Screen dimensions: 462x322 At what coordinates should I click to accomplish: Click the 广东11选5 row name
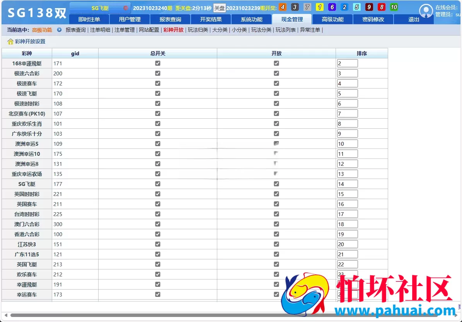(27, 254)
